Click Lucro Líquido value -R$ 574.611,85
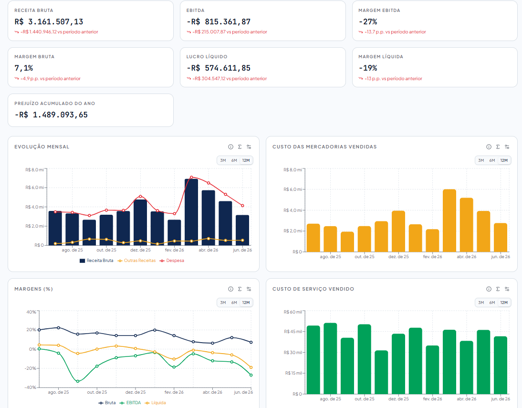This screenshot has height=408, width=522. [219, 68]
